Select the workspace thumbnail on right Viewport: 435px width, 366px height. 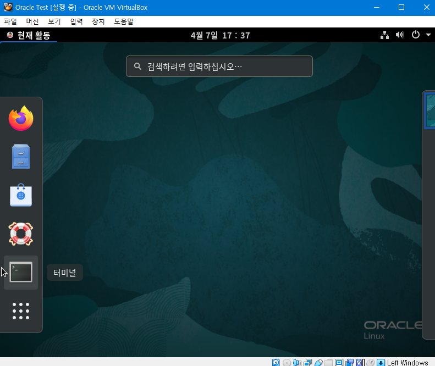pyautogui.click(x=430, y=111)
